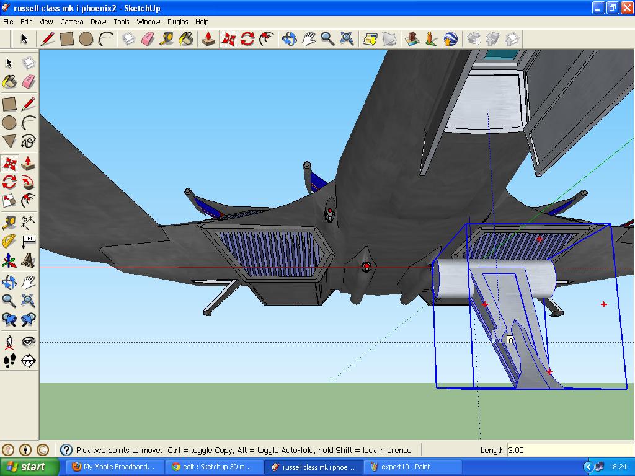Select the pink Eraser in top toolbar
635x476 pixels.
[x=148, y=39]
